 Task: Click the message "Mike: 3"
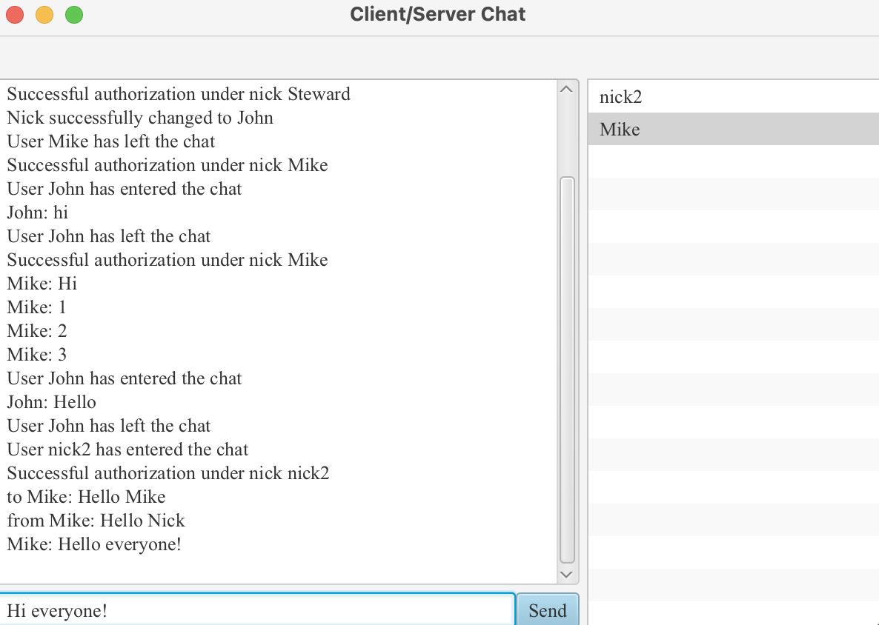tap(37, 355)
